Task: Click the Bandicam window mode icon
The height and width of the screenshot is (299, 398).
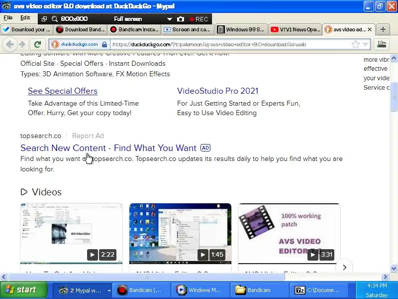Action: (44, 19)
